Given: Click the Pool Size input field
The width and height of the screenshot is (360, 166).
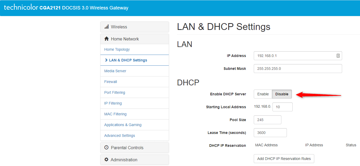Looking at the screenshot, I should click(267, 120).
